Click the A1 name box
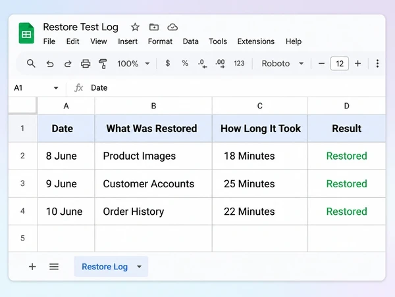Viewport: 395px width, 297px height. pos(36,88)
